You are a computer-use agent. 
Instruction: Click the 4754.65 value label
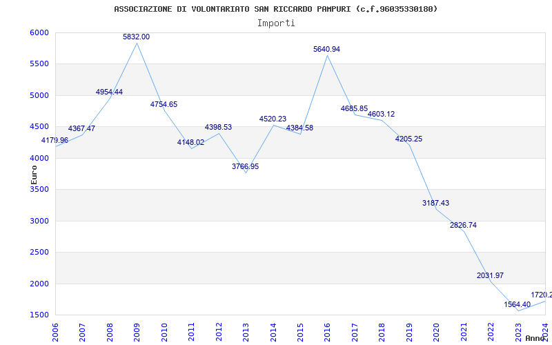[x=164, y=104]
